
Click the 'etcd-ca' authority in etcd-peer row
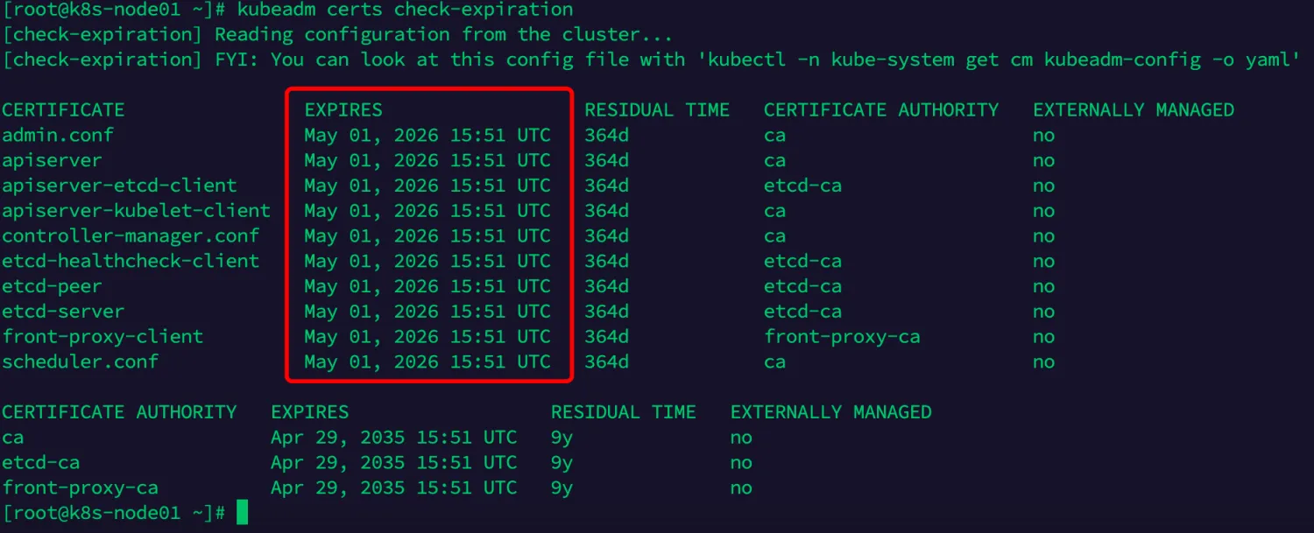click(x=802, y=286)
